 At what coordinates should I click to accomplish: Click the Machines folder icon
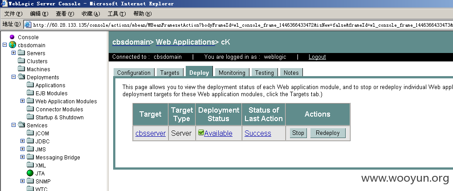(21, 69)
